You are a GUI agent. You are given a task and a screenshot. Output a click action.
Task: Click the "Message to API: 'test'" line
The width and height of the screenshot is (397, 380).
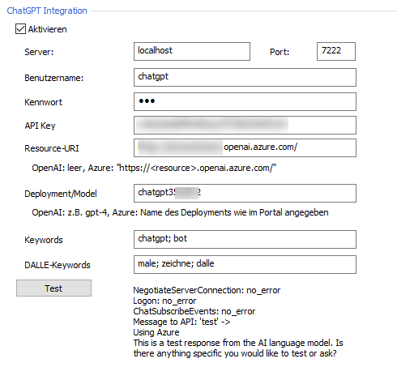click(181, 322)
